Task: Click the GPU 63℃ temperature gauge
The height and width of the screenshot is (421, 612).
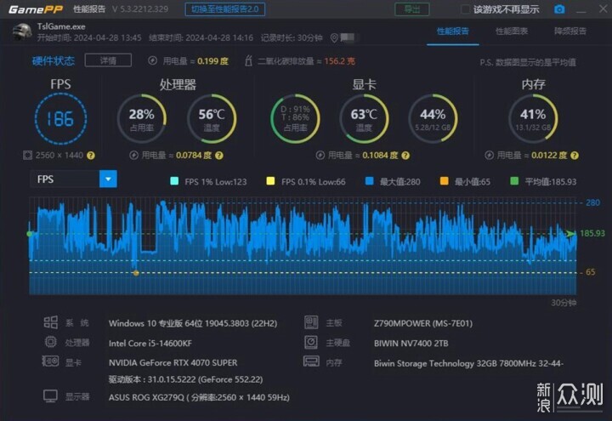Action: tap(364, 119)
